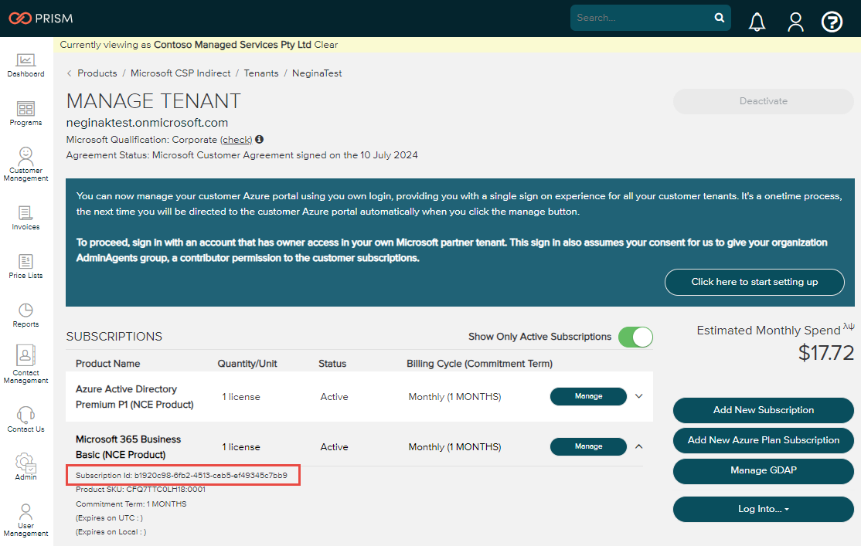Click the Product SKU line
Screen dimensions: 861x546
pos(141,490)
